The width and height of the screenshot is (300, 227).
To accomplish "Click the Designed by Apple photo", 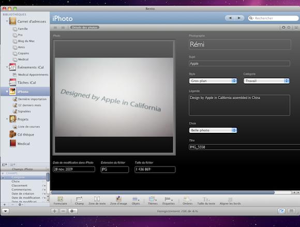I will pyautogui.click(x=114, y=97).
